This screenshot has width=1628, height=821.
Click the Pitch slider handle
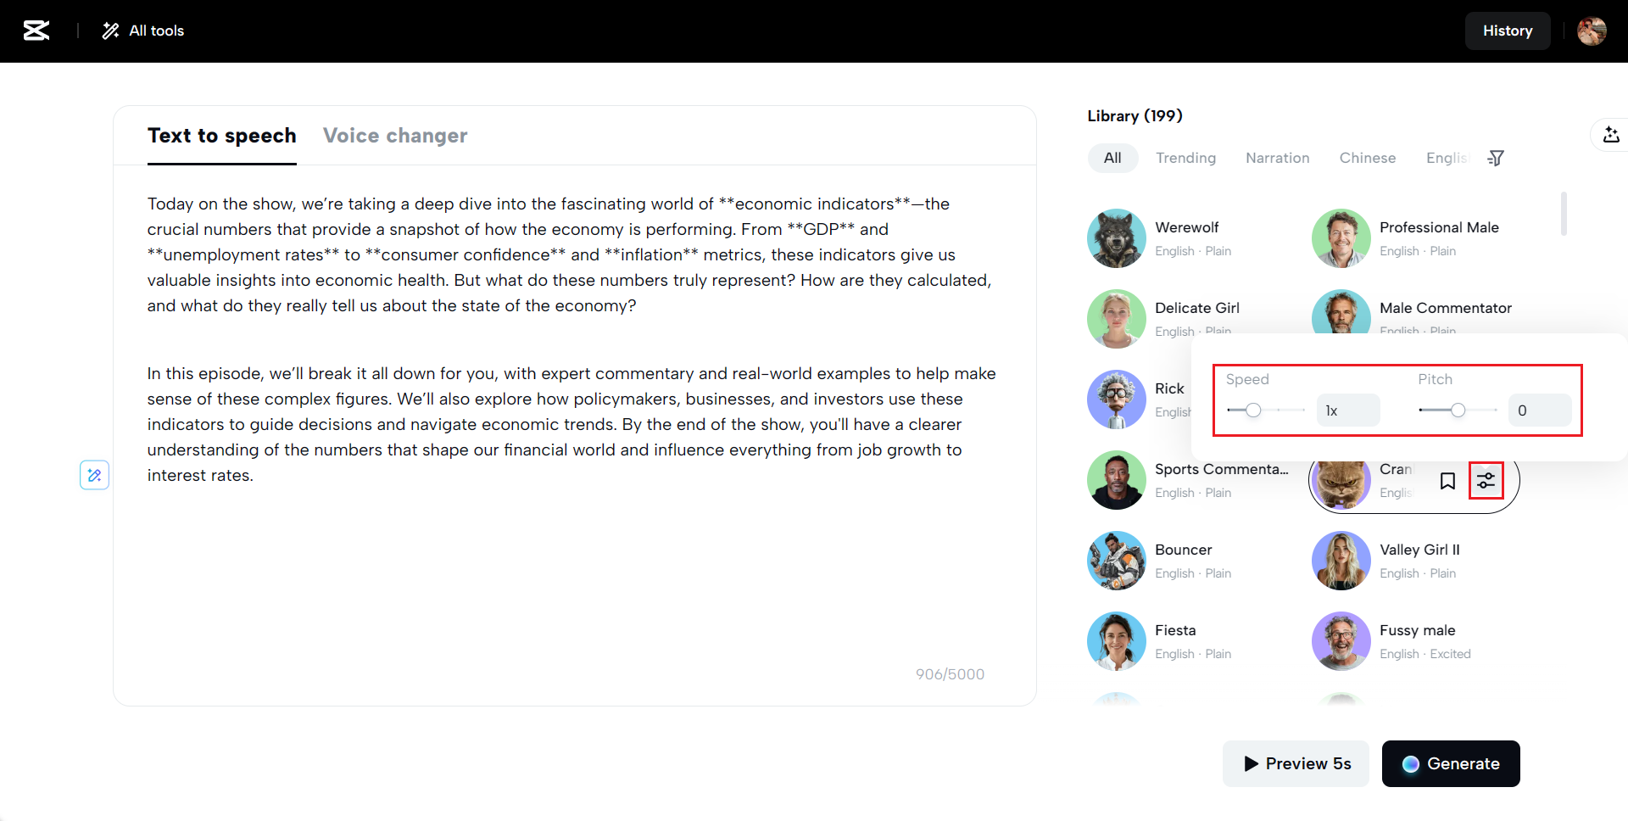[x=1458, y=410]
